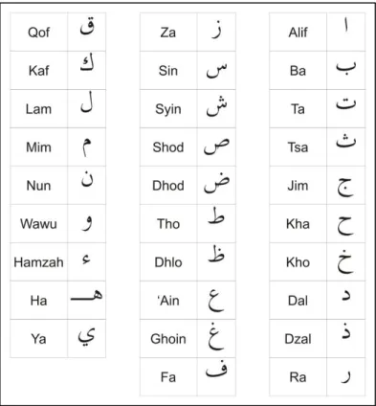
Task: Select the Syin letter glyph
Action: pyautogui.click(x=216, y=105)
